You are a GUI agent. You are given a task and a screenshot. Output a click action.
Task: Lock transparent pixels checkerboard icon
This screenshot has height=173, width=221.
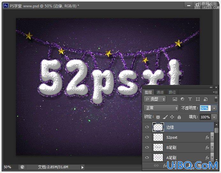pos(158,117)
